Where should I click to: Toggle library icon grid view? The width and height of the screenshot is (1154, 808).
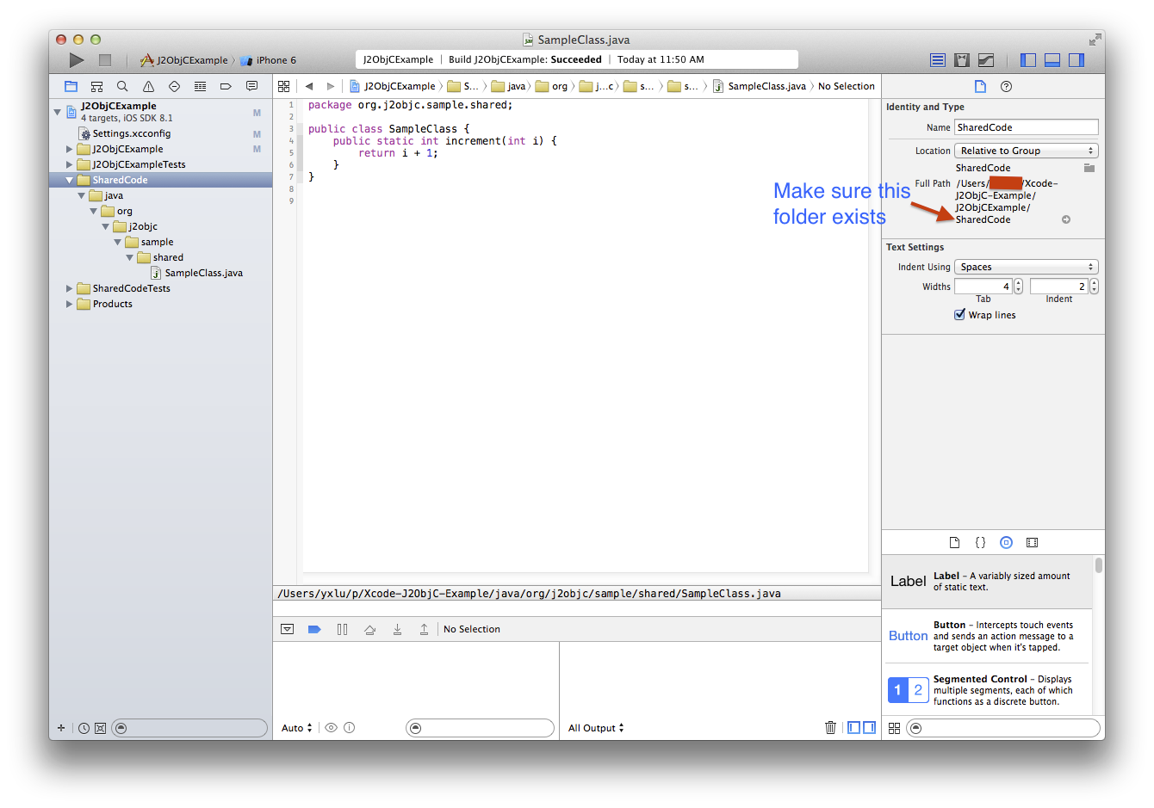894,728
